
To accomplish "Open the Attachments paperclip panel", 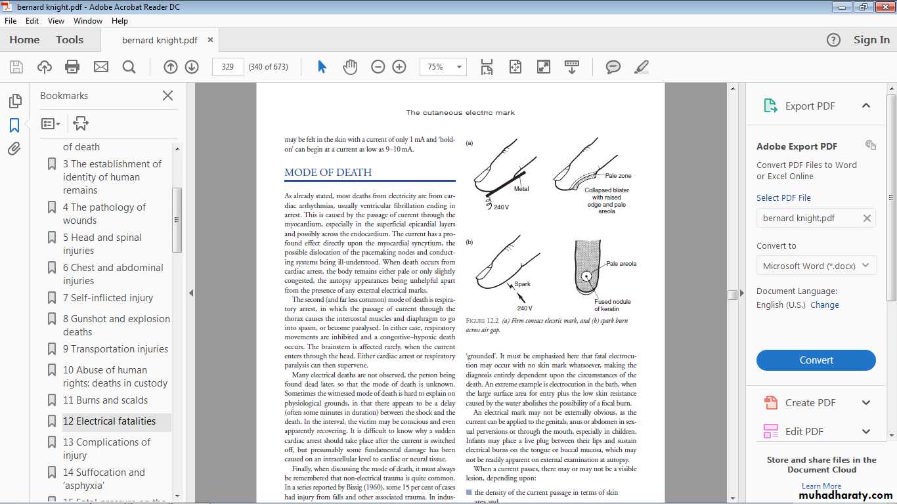I will (x=14, y=149).
